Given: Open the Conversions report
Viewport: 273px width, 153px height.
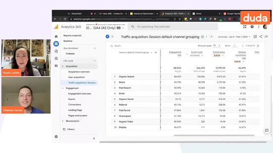Looking at the screenshot, I should [x=75, y=105].
